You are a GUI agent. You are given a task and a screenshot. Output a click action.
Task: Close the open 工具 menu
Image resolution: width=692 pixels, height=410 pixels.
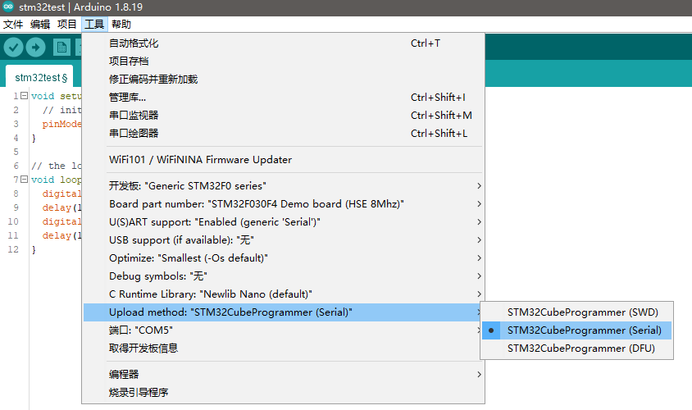coord(94,25)
